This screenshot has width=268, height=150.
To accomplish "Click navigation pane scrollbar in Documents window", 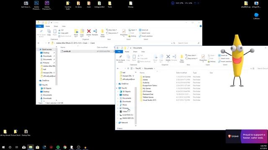I will click(136, 105).
